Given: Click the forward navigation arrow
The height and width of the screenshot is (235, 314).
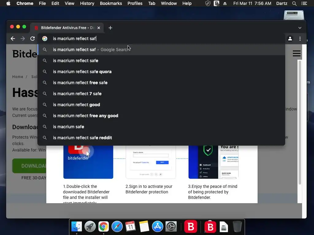Looking at the screenshot, I should pyautogui.click(x=23, y=39).
